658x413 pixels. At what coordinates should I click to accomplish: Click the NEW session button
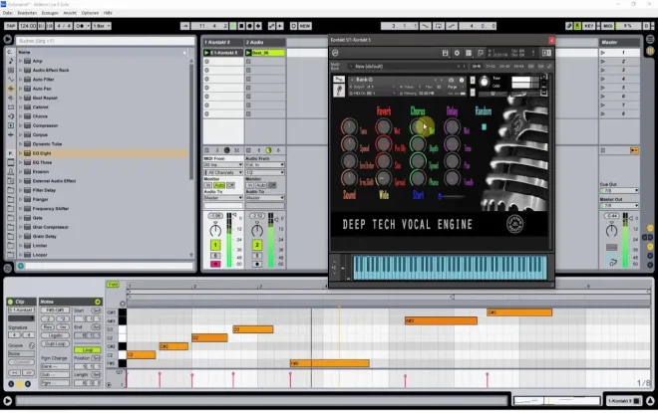pos(305,26)
